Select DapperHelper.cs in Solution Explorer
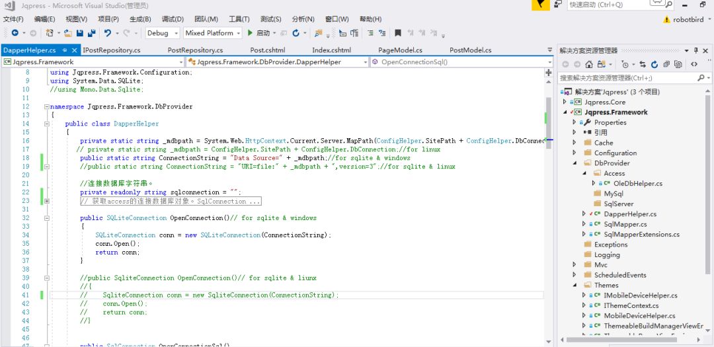 630,214
